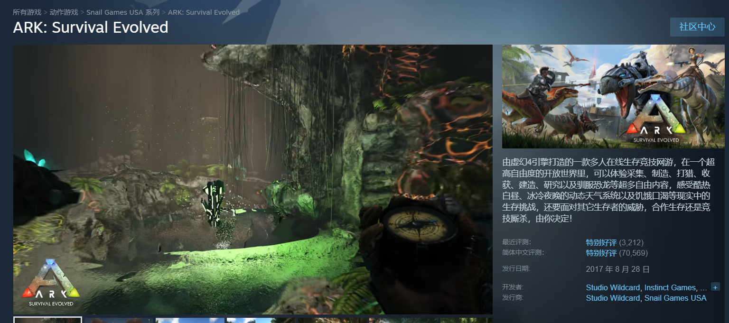
Task: Select the fourth media thumbnail
Action: click(261, 321)
